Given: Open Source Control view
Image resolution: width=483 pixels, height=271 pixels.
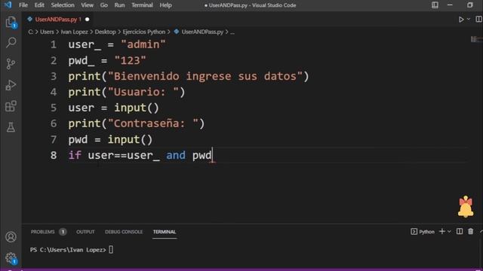Looking at the screenshot, I should (x=11, y=63).
